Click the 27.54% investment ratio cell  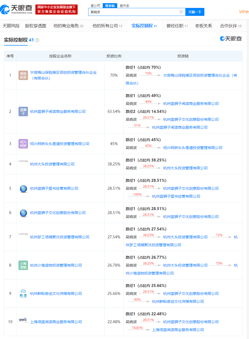pyautogui.click(x=114, y=237)
